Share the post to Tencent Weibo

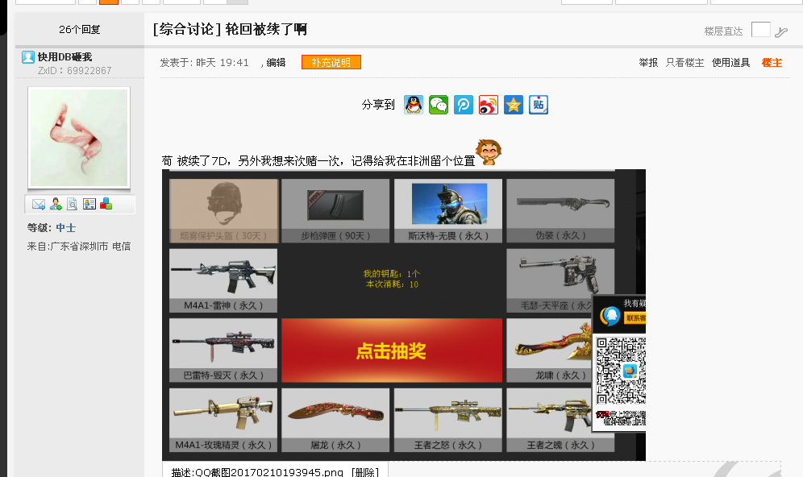coord(464,105)
